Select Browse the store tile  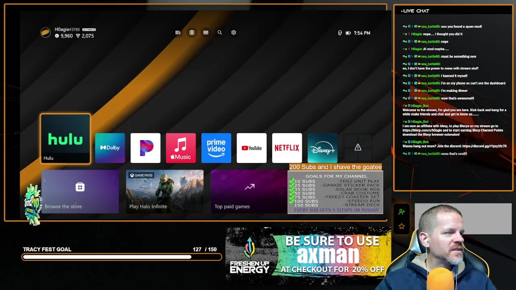click(80, 191)
